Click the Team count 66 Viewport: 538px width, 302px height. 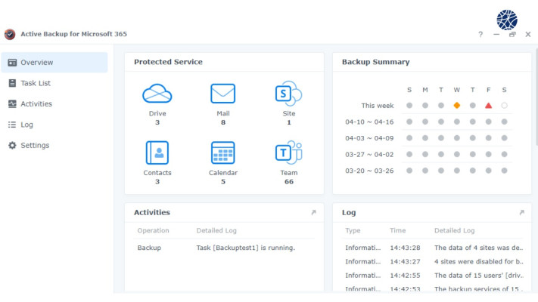coord(289,181)
